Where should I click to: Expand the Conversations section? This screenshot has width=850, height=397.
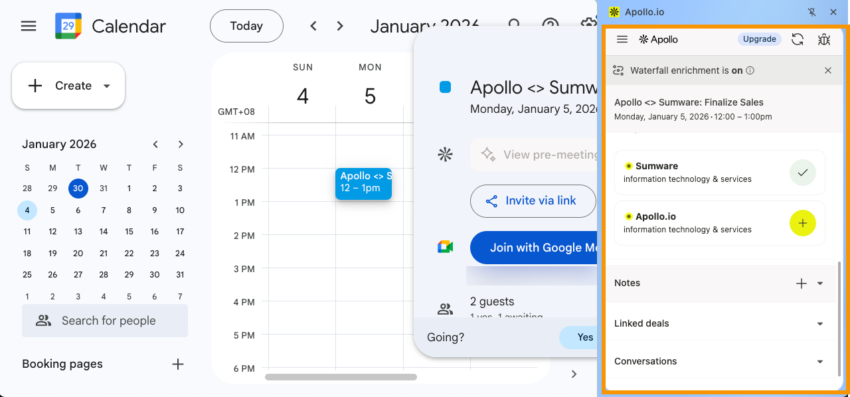click(x=820, y=362)
